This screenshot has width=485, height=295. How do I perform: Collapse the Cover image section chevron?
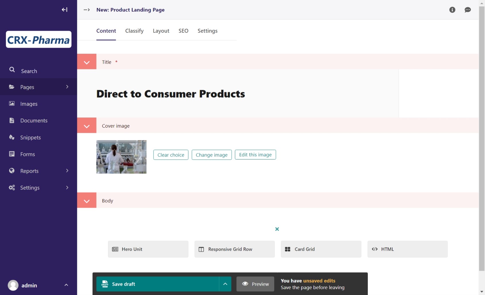(87, 126)
